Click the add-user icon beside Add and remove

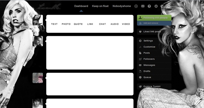pyautogui.click(x=140, y=23)
